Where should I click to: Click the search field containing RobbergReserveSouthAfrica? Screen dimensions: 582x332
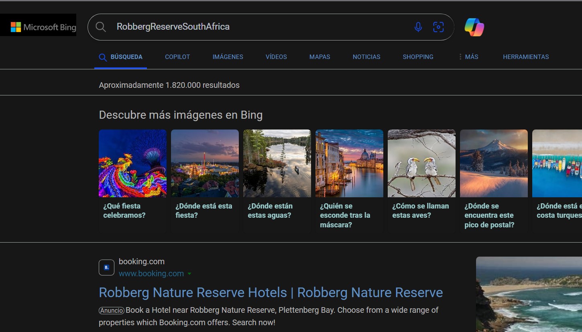click(271, 27)
